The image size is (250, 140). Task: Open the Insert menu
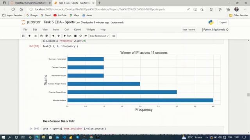click(56, 30)
